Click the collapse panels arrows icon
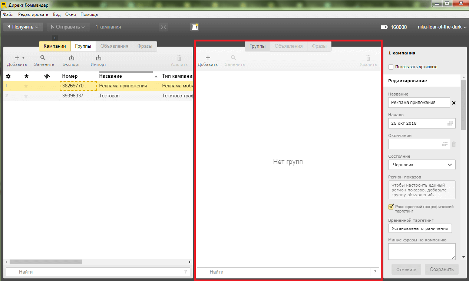The image size is (469, 281). tap(164, 27)
